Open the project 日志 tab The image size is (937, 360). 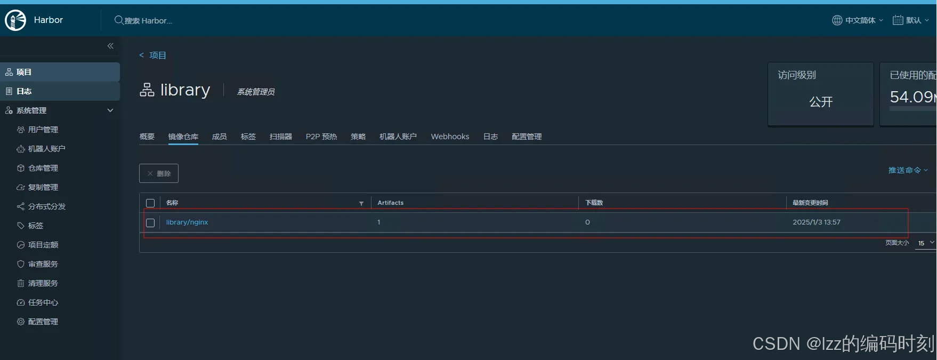[491, 137]
